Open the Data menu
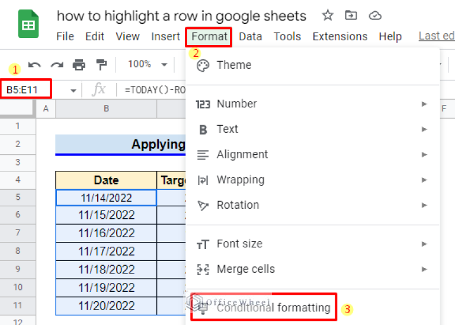Screen dimensions: 455x325 coord(250,36)
